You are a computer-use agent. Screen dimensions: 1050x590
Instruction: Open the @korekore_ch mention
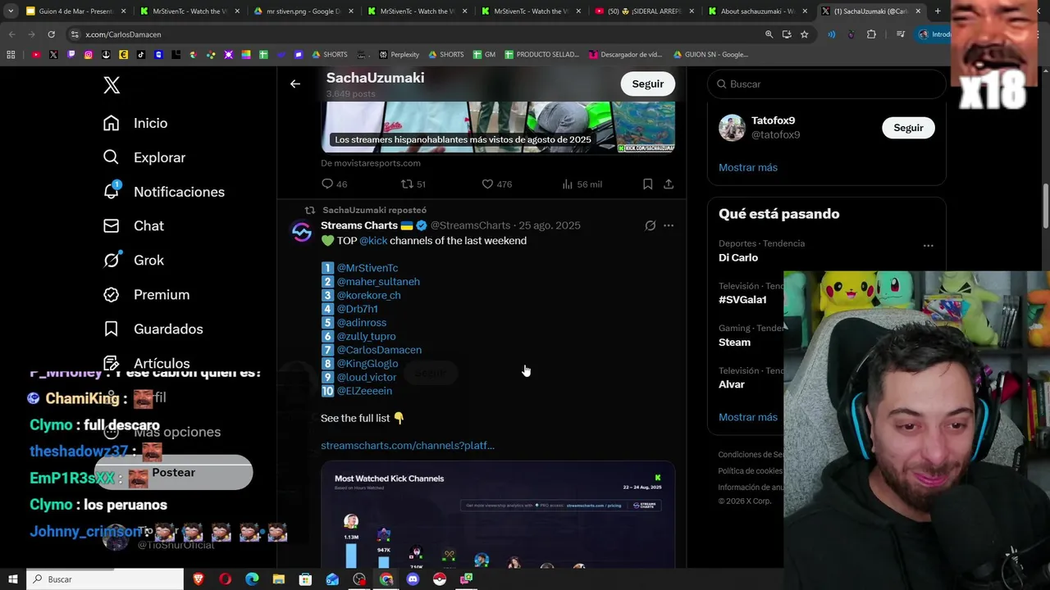[368, 295]
